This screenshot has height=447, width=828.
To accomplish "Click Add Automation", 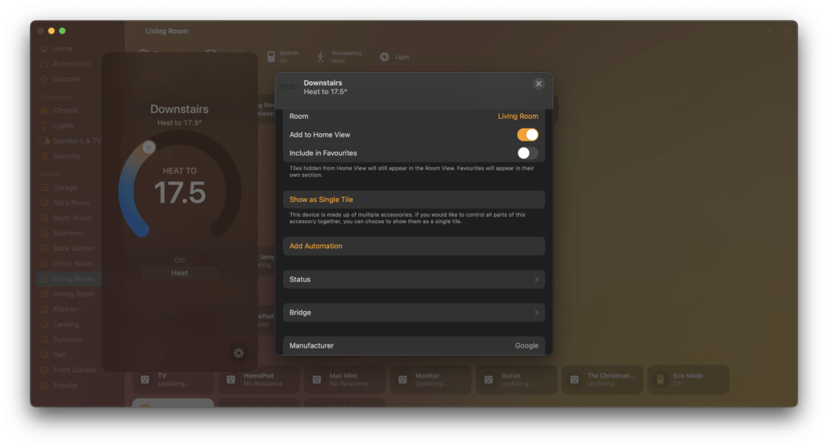I will pos(413,246).
